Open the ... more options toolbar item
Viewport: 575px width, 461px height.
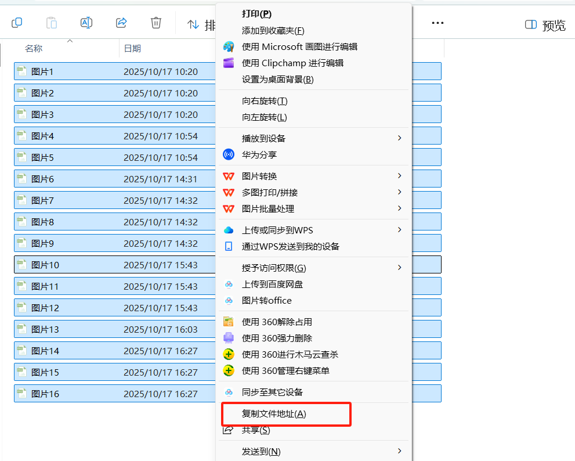click(437, 23)
